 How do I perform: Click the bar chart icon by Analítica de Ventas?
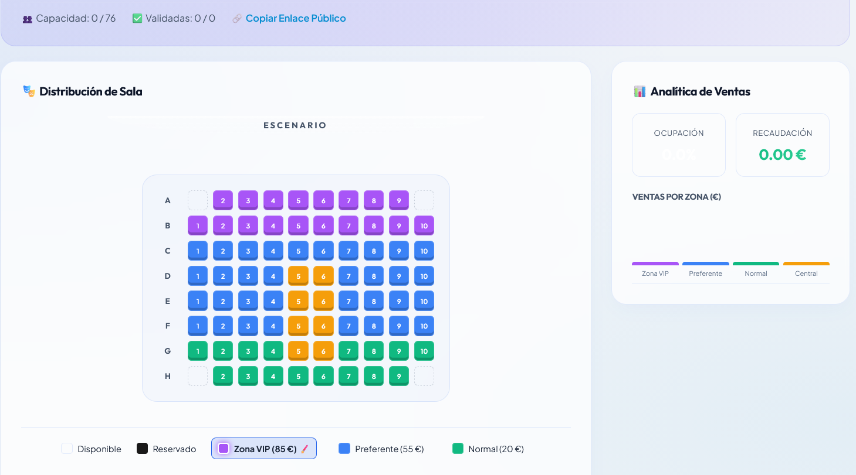(x=640, y=91)
